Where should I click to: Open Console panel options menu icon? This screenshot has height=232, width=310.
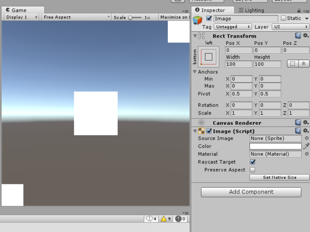point(185,213)
